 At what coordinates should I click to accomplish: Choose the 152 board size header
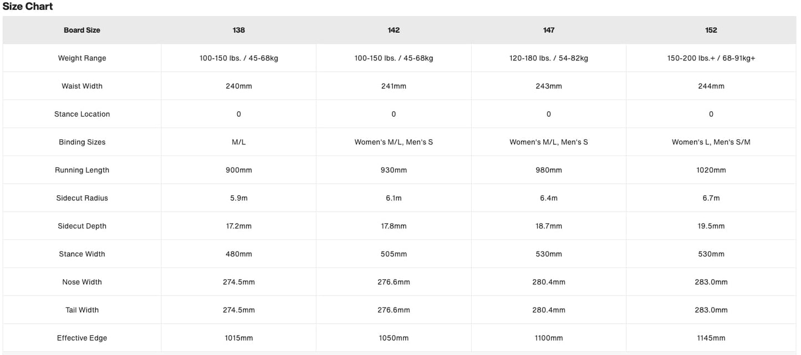(711, 30)
